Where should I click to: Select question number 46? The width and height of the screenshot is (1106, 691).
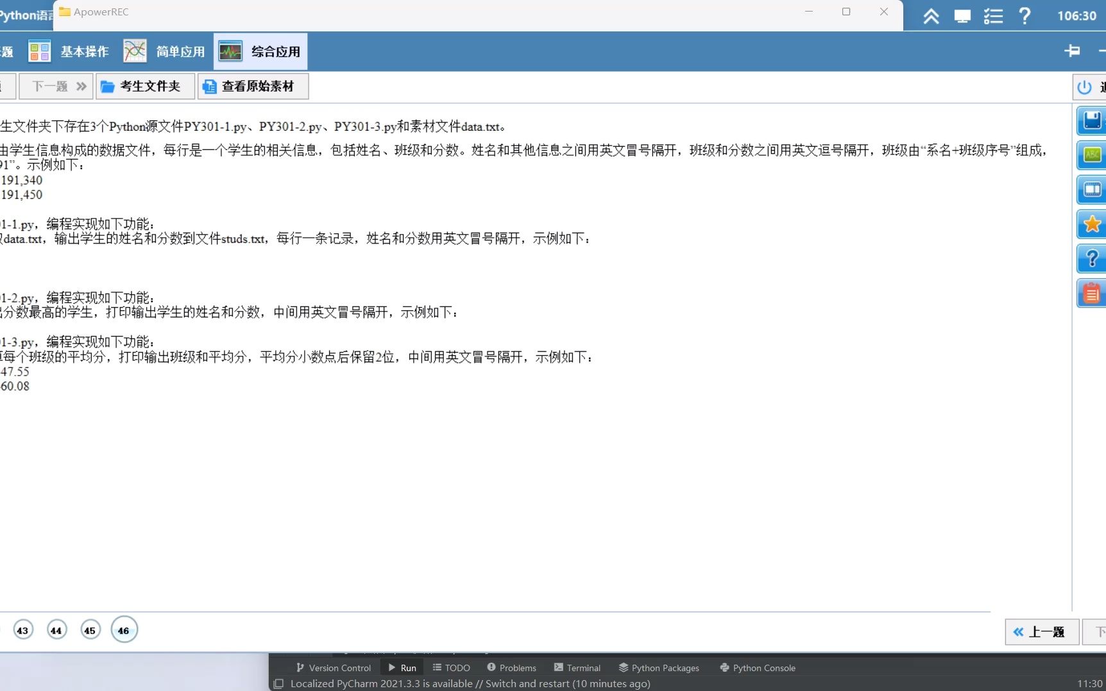(124, 630)
